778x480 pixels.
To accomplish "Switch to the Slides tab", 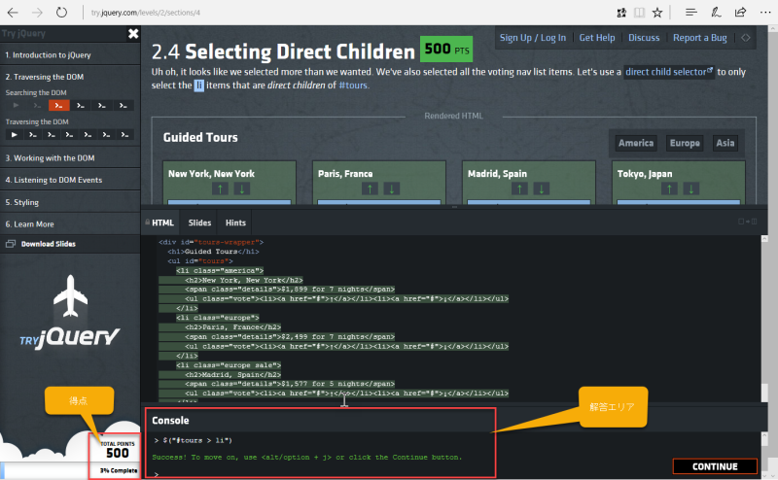I will click(199, 223).
